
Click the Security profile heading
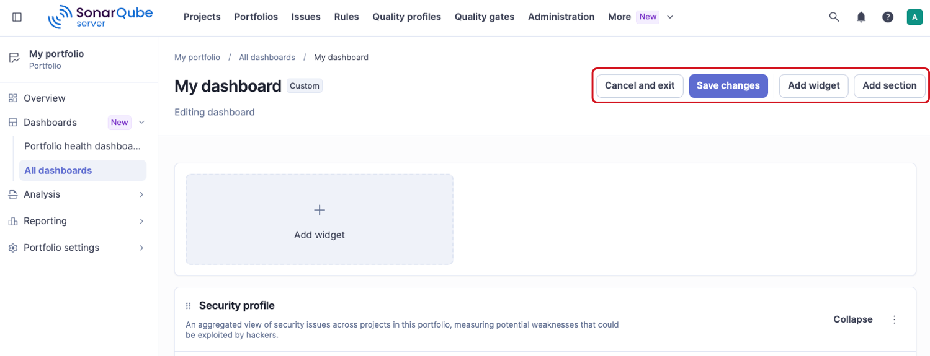pos(237,305)
